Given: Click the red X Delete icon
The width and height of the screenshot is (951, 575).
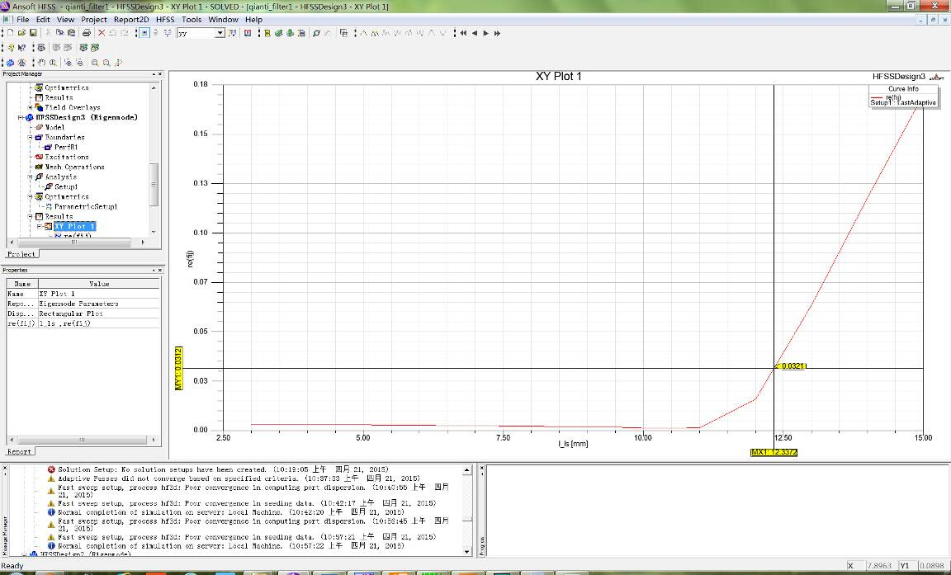Looking at the screenshot, I should click(102, 33).
